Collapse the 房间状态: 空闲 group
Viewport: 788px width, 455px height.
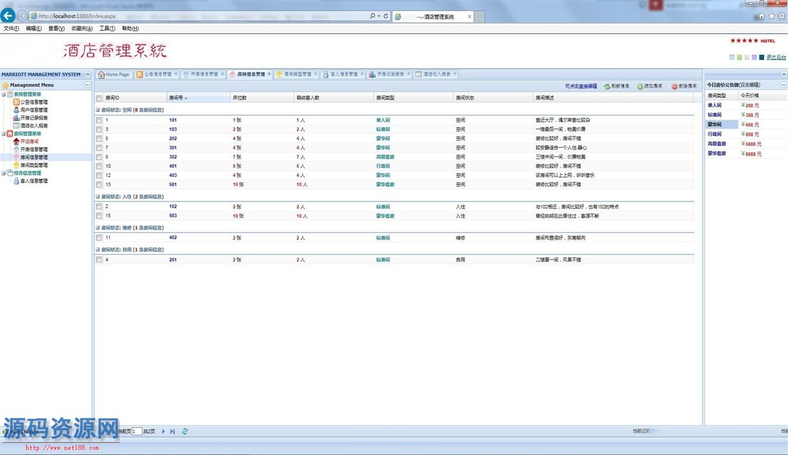(x=97, y=110)
